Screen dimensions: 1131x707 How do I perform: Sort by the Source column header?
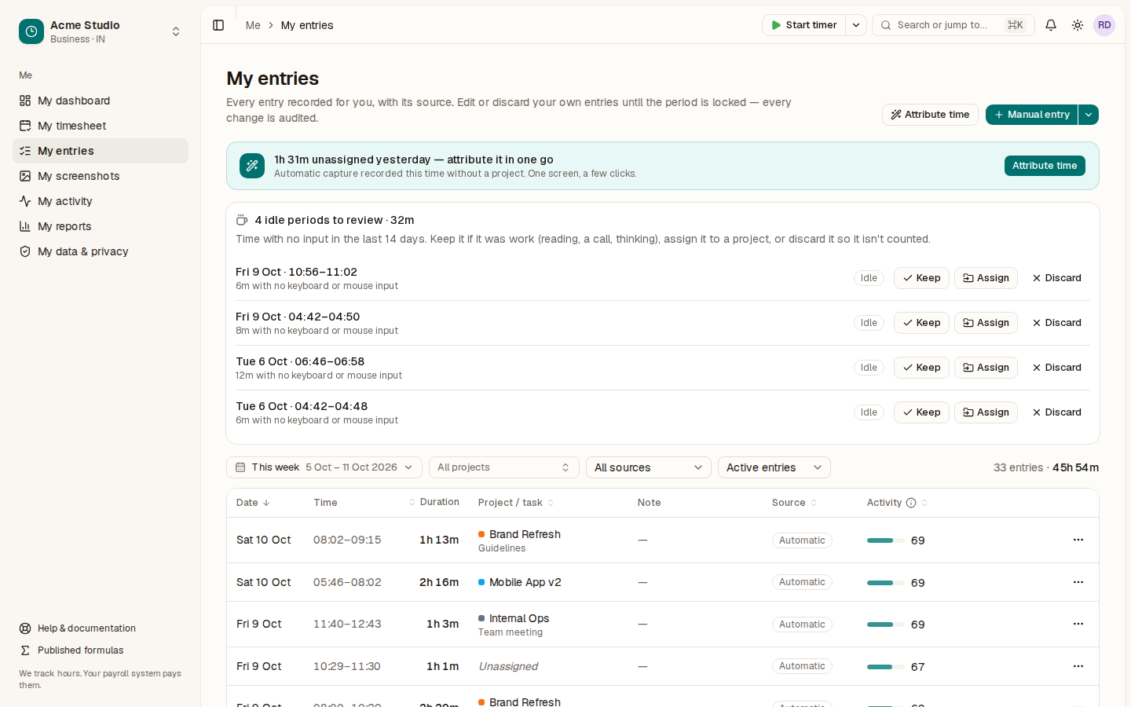(x=794, y=503)
